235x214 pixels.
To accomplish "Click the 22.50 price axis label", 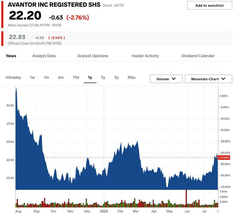I will [10, 160].
